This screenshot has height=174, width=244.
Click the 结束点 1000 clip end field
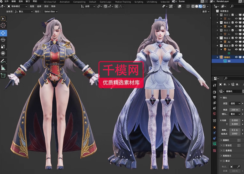(x=235, y=134)
